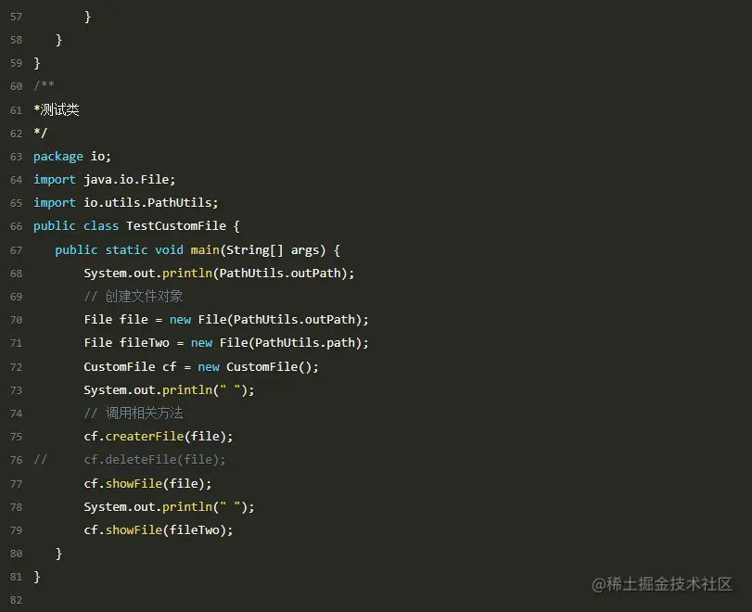Click the println call on line 73

coord(169,390)
